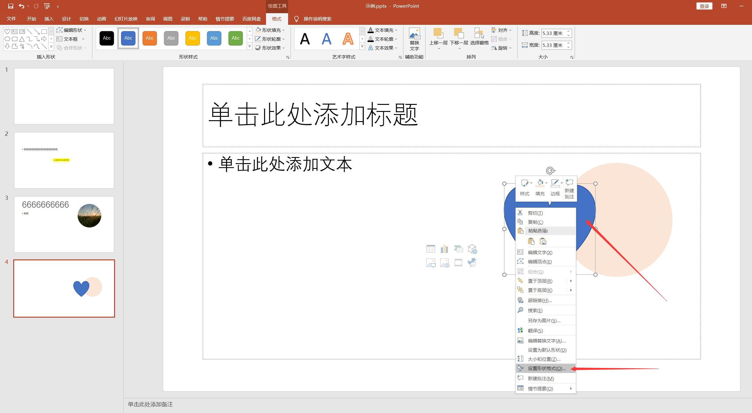The width and height of the screenshot is (752, 413).
Task: Click the Text Box (文本框) button
Action: coord(71,39)
